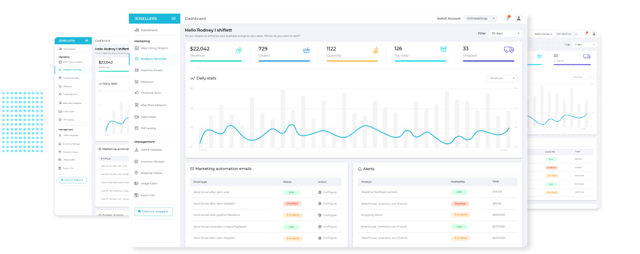The height and width of the screenshot is (254, 640).
Task: Click the Hello Rodney I shiflett heading
Action: pyautogui.click(x=208, y=30)
